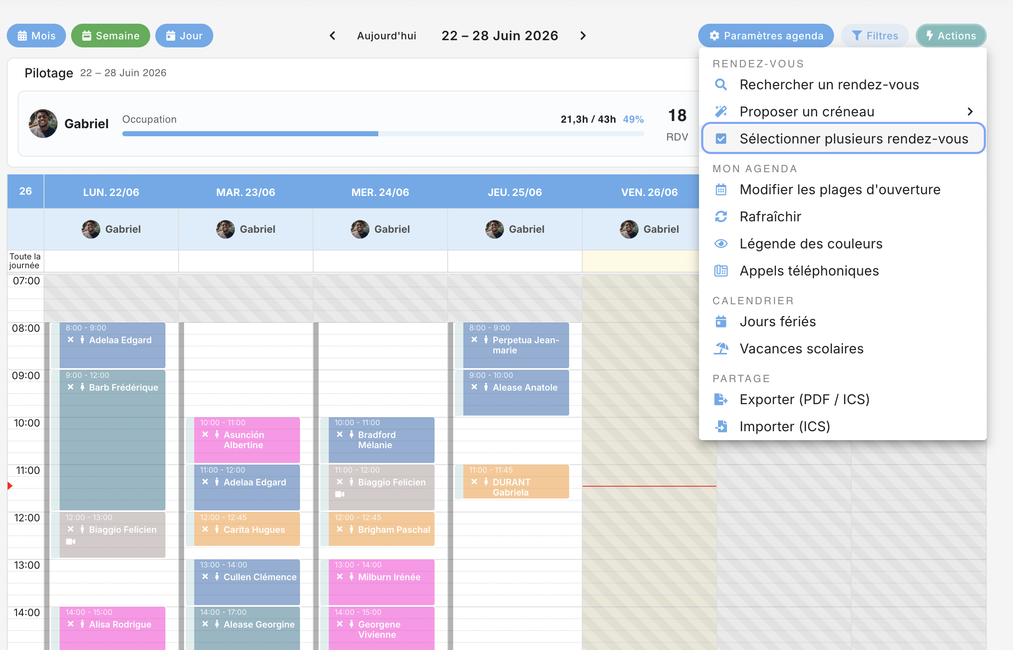Switch to the Semaine view
The height and width of the screenshot is (650, 1013).
(110, 36)
